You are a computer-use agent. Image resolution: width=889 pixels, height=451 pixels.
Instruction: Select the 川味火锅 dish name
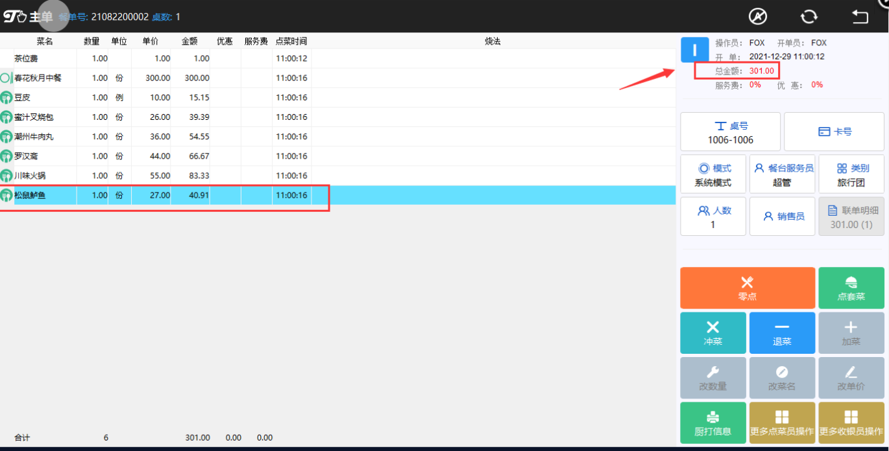(30, 176)
